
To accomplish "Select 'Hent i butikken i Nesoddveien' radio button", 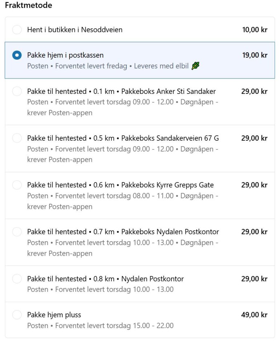I will 17,30.
